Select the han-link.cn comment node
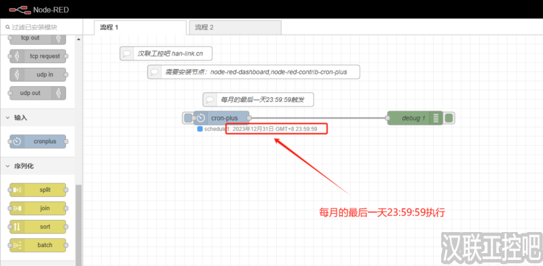This screenshot has width=543, height=266. (x=166, y=54)
